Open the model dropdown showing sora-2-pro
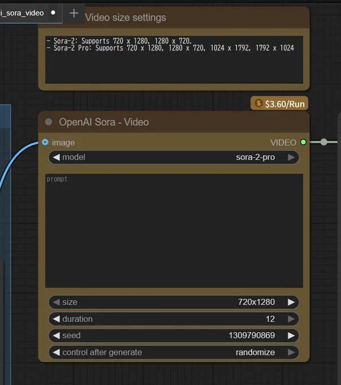This screenshot has width=341, height=385. (x=174, y=157)
